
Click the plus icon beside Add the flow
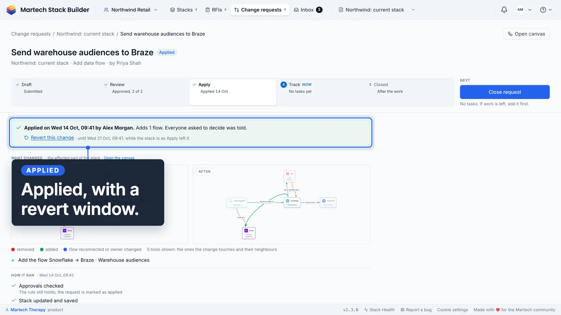pos(13,260)
